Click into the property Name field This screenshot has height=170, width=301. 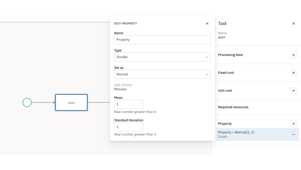[x=162, y=40]
